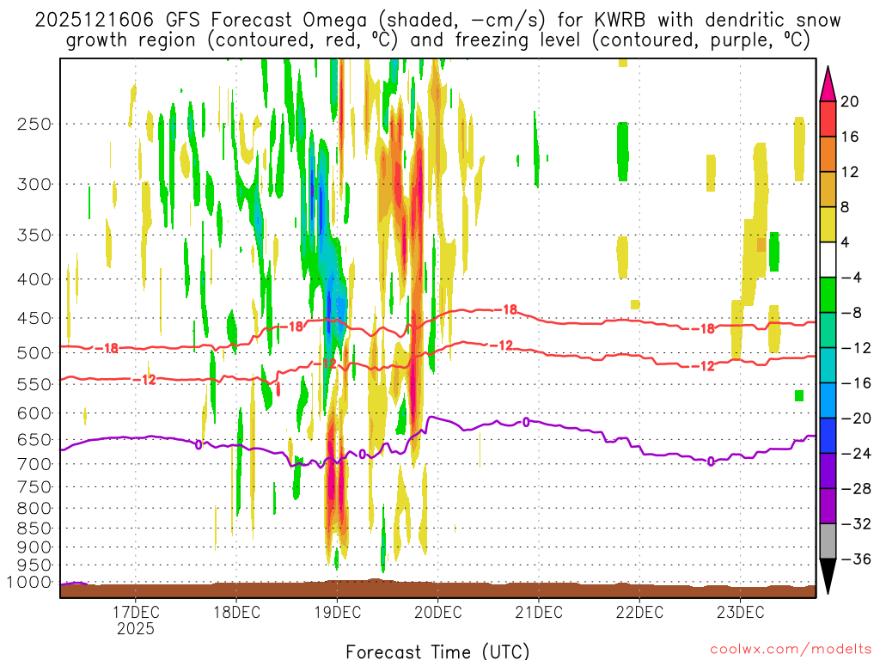The height and width of the screenshot is (660, 880).
Task: Click the 550 pressure level label
Action: tap(34, 384)
